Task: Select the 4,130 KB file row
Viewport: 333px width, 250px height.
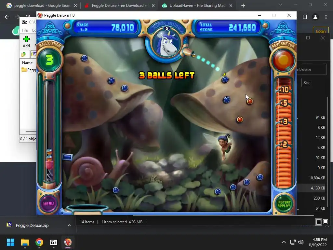Action: 311,188
